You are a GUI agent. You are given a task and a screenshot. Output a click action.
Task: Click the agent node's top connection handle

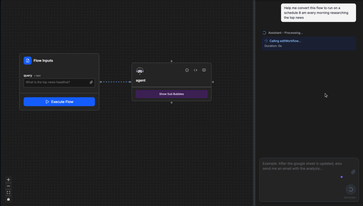(x=171, y=61)
